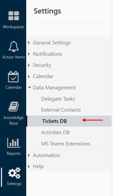Viewport: 113px width, 196px height.
Task: Expand the Help section arrow
Action: [29, 166]
